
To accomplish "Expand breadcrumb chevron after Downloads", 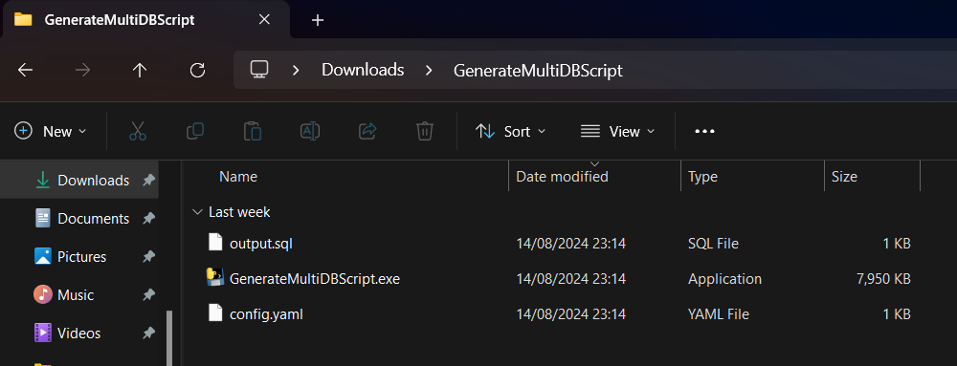I will (429, 70).
